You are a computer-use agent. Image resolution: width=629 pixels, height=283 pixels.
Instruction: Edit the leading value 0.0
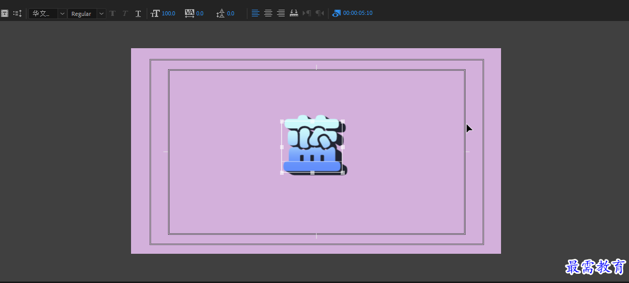tap(231, 13)
